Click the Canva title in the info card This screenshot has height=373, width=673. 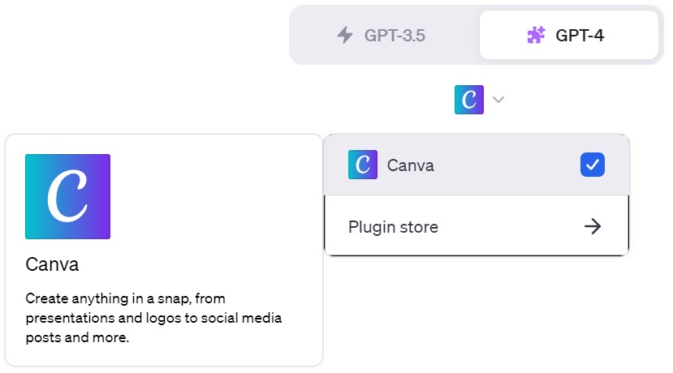point(52,264)
